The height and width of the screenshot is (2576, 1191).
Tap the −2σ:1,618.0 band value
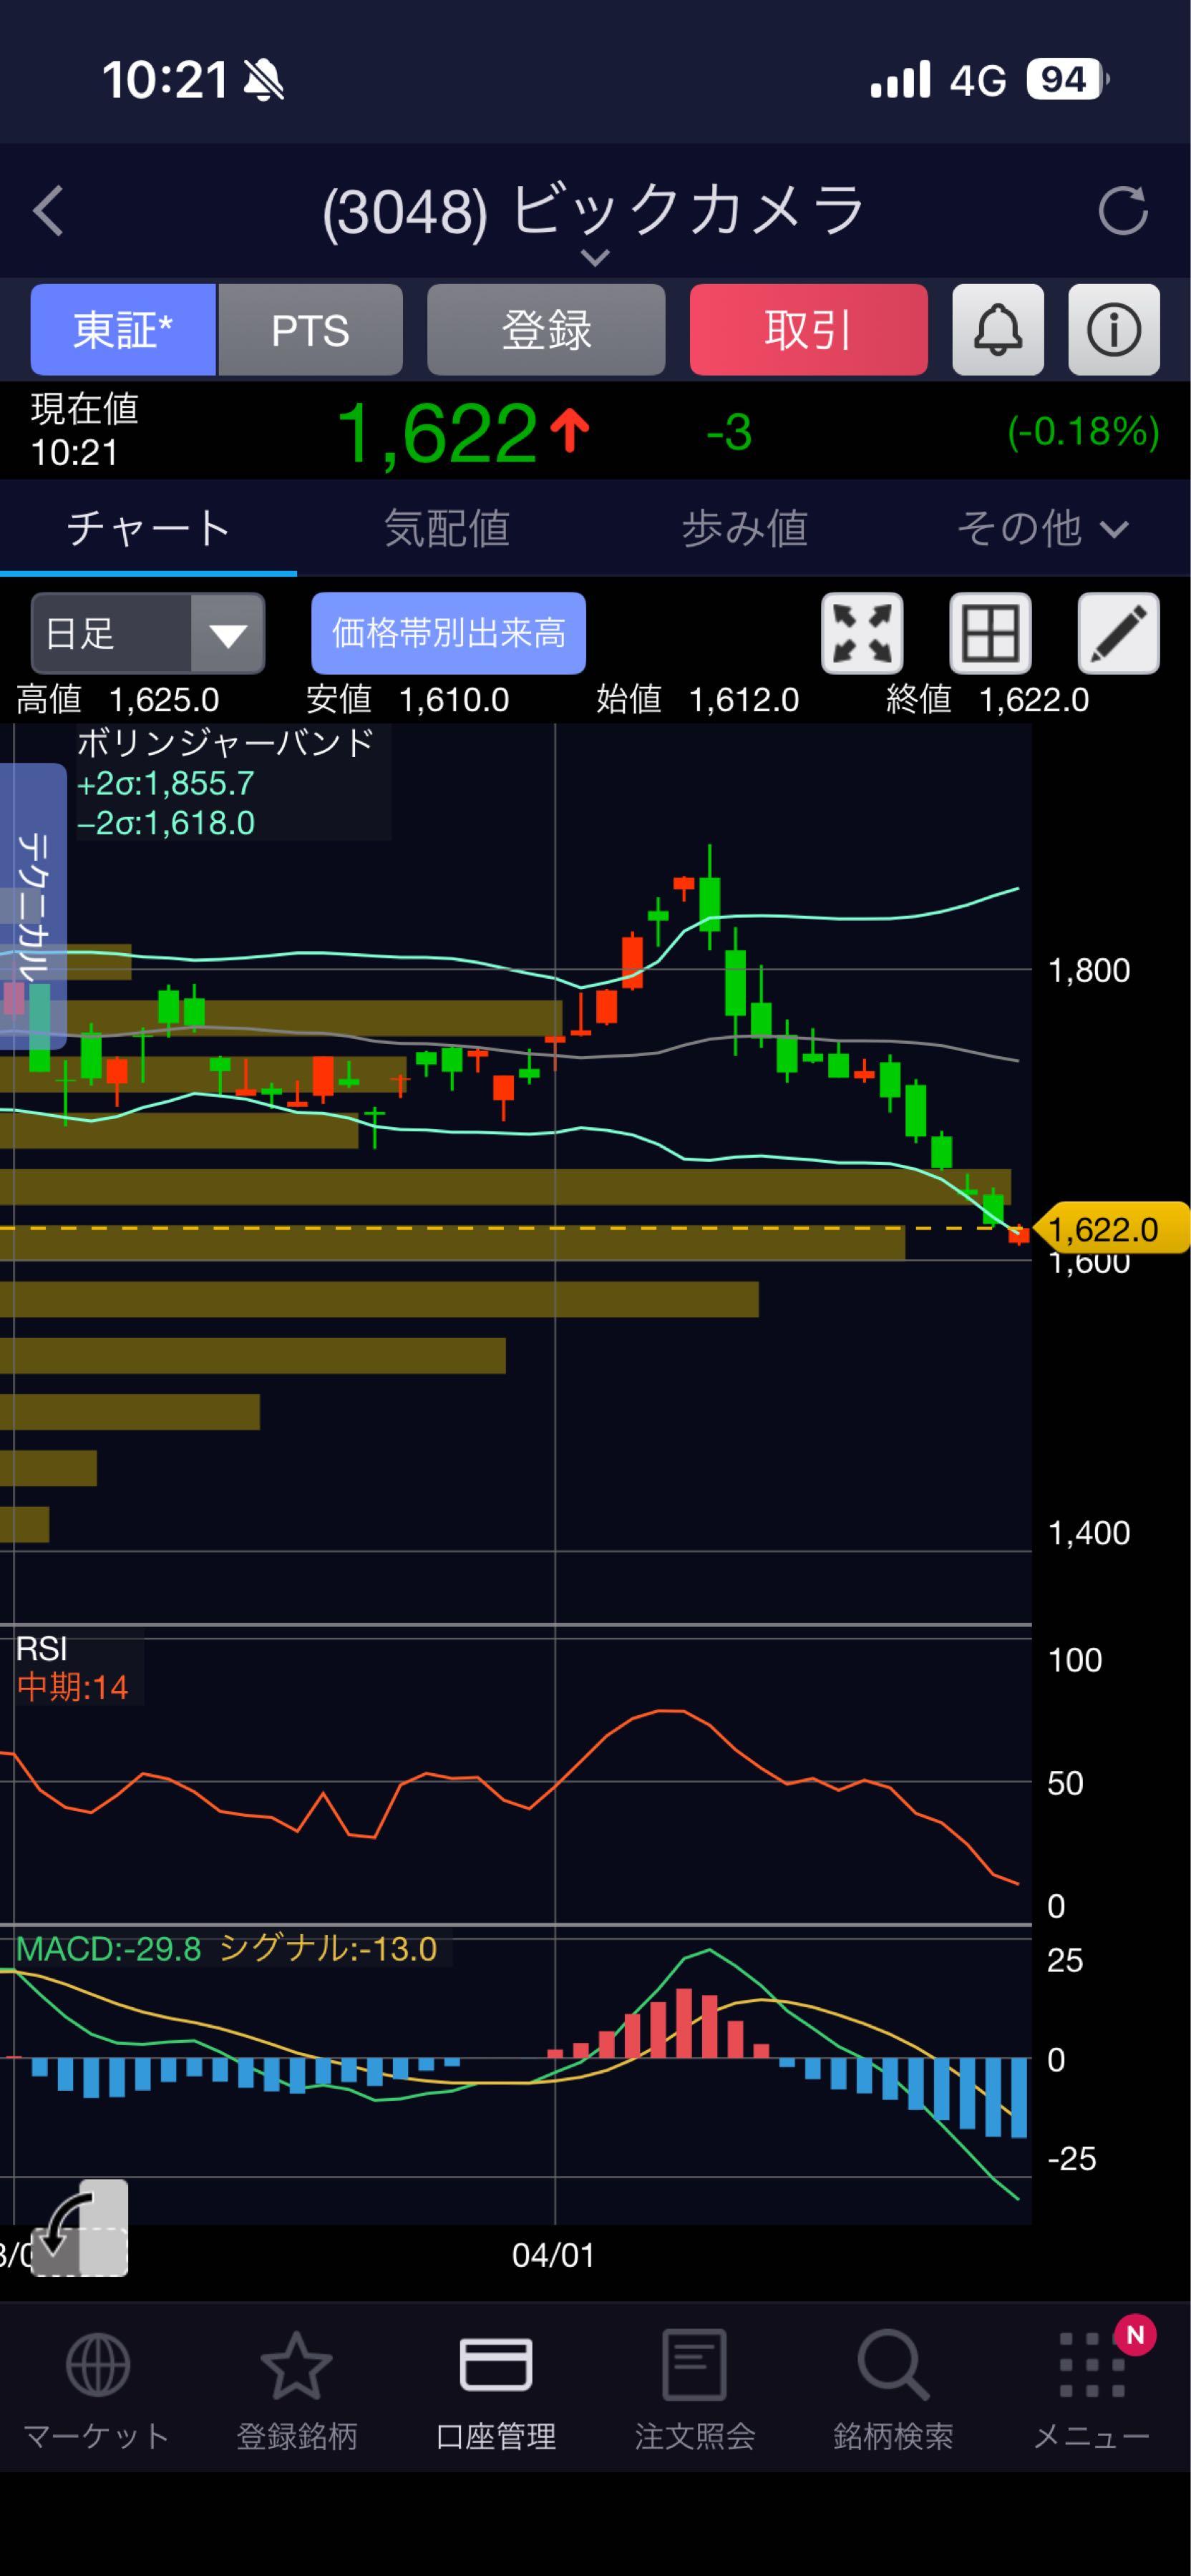(165, 823)
